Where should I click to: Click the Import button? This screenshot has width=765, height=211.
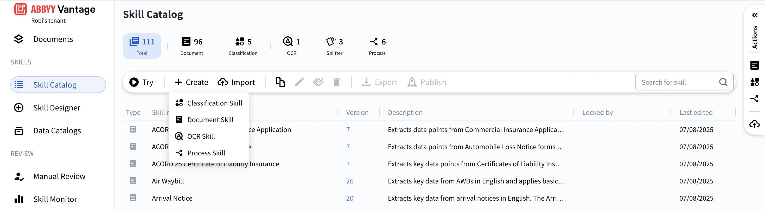tap(236, 82)
